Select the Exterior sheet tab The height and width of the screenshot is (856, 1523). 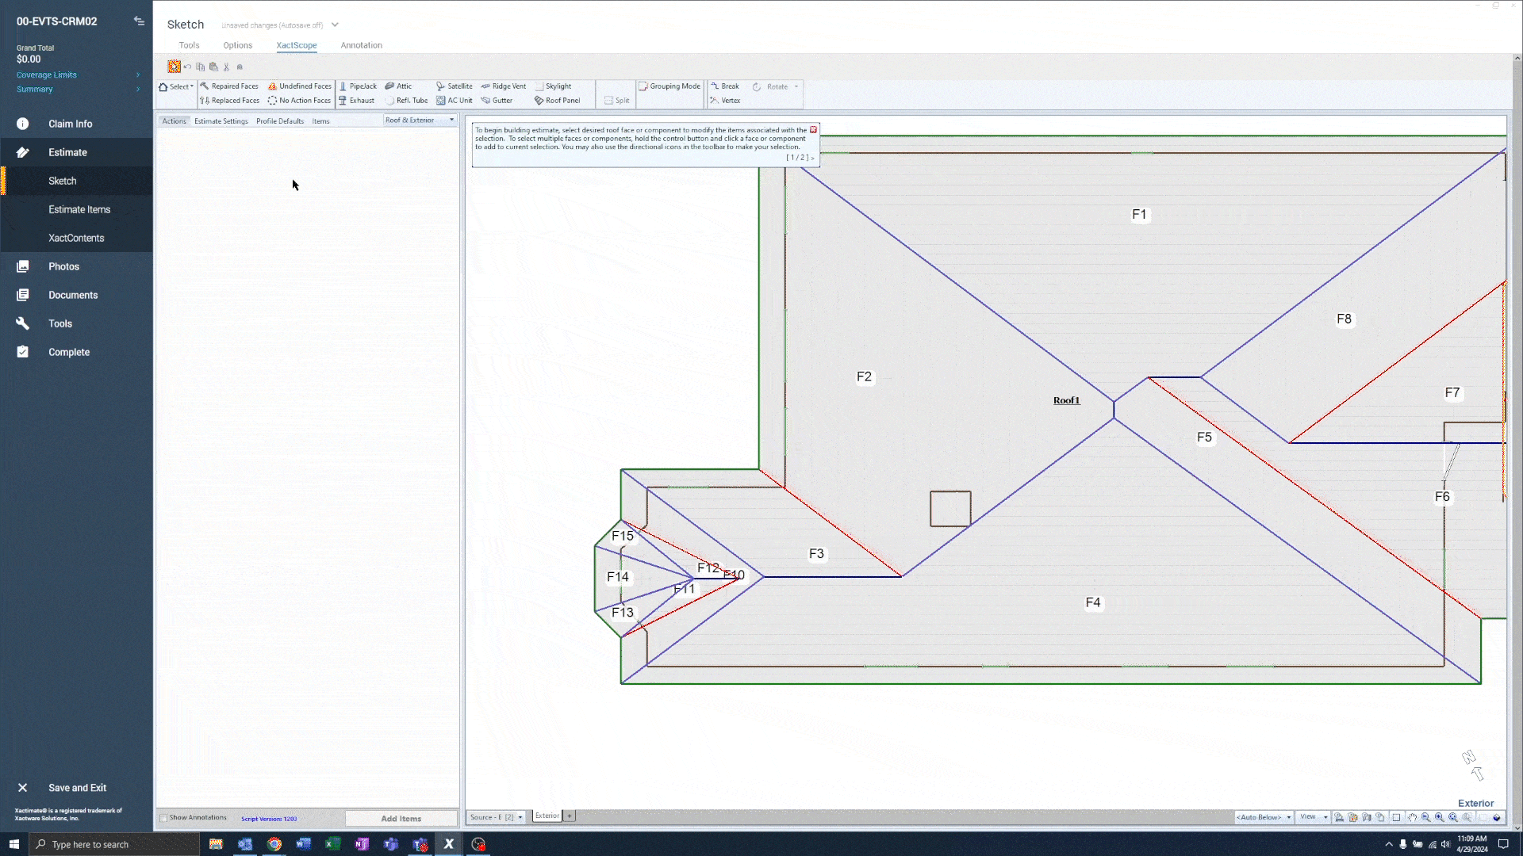[547, 816]
